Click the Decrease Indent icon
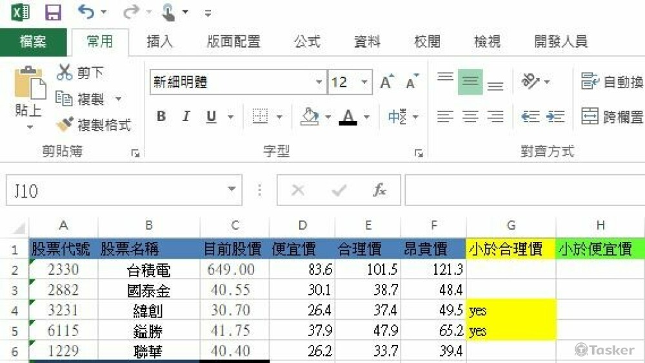645x363 pixels. (x=530, y=116)
